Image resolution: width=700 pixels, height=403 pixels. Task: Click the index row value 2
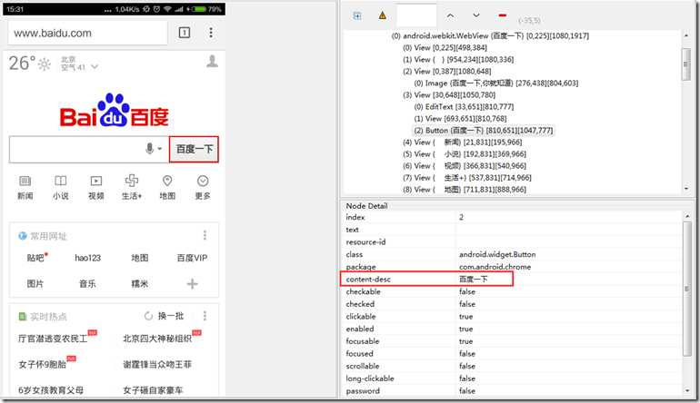click(x=461, y=217)
